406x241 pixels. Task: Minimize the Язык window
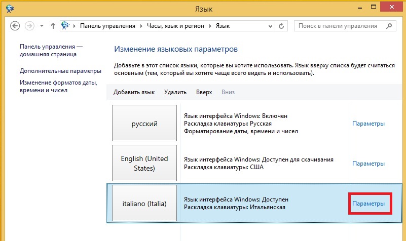[360, 8]
